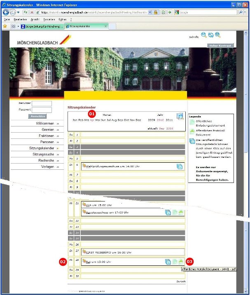
Task: Select the Sitzungskalender browser tab
Action: pyautogui.click(x=86, y=26)
